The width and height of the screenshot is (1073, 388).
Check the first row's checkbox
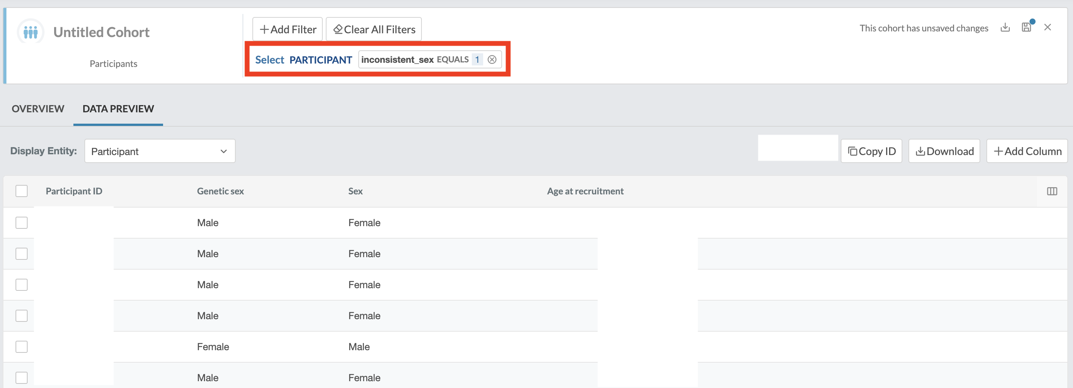coord(22,223)
